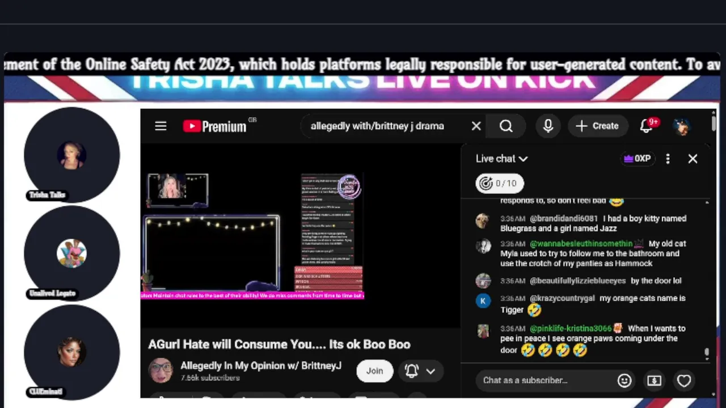
Task: Select Trisha Talks participant circle
Action: pyautogui.click(x=72, y=155)
